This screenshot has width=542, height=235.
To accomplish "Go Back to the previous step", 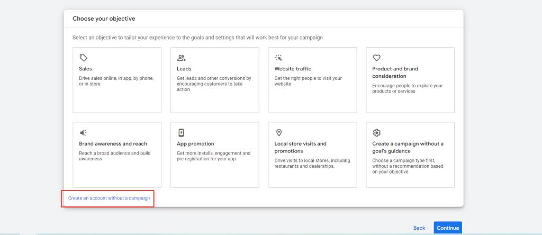I will pyautogui.click(x=419, y=228).
